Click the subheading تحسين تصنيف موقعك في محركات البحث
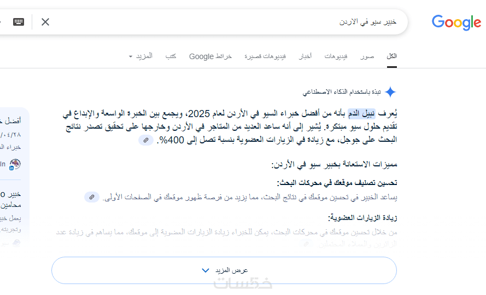Image resolution: width=486 pixels, height=295 pixels. [337, 183]
